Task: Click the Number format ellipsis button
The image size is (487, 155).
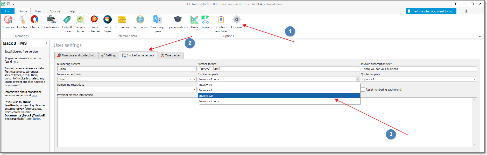Action: [358, 69]
